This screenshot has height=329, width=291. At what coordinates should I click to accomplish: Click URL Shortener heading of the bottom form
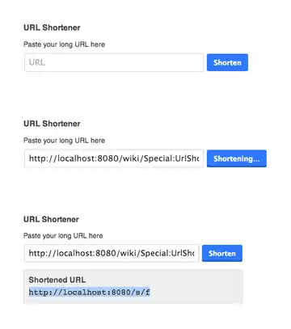(x=51, y=219)
